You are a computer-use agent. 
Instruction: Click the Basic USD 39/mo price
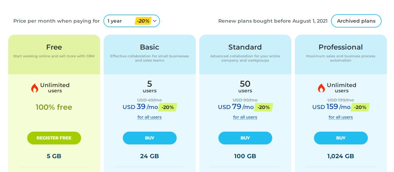pos(141,107)
